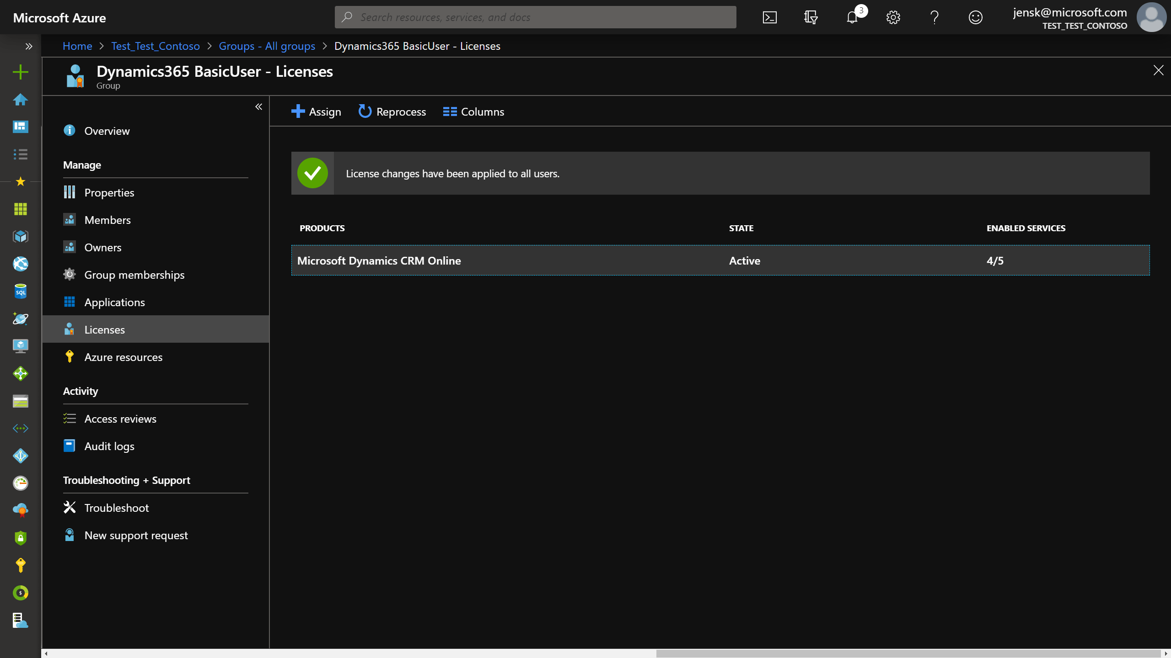This screenshot has height=658, width=1171.
Task: Close the Licenses blade
Action: [1158, 70]
